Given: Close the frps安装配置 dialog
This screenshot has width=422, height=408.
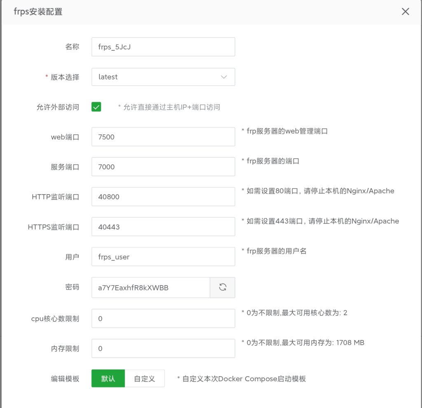Looking at the screenshot, I should (406, 12).
